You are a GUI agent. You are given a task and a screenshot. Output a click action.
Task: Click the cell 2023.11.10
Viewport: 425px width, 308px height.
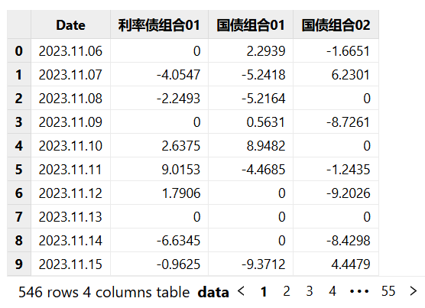pos(70,146)
